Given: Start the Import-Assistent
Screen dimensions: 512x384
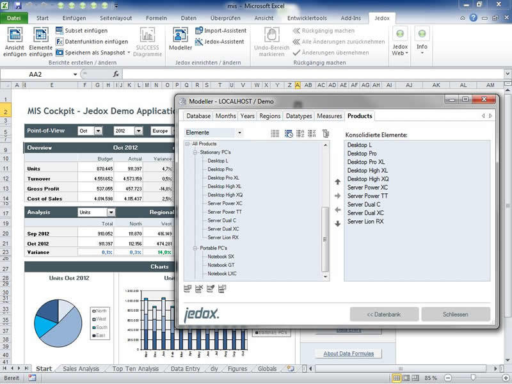Looking at the screenshot, I should (x=221, y=31).
